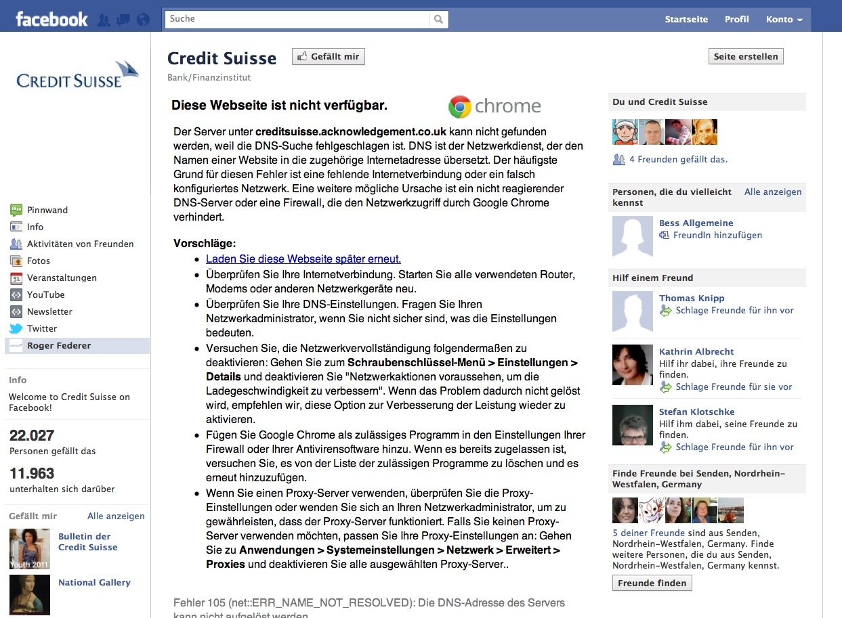842x618 pixels.
Task: Click the Twitter bird icon
Action: 16,328
